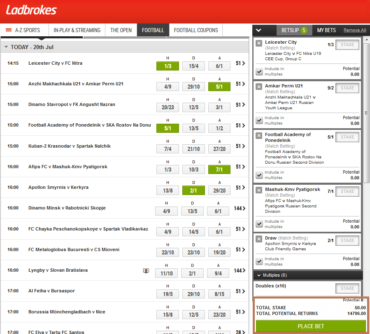Switch to MY BETS tab

coord(326,30)
